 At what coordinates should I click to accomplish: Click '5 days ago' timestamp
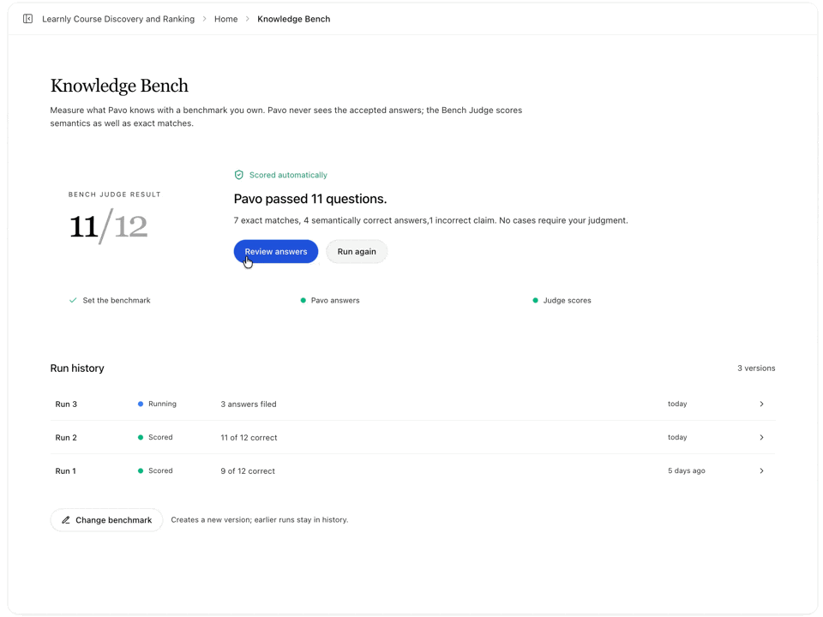coord(687,470)
